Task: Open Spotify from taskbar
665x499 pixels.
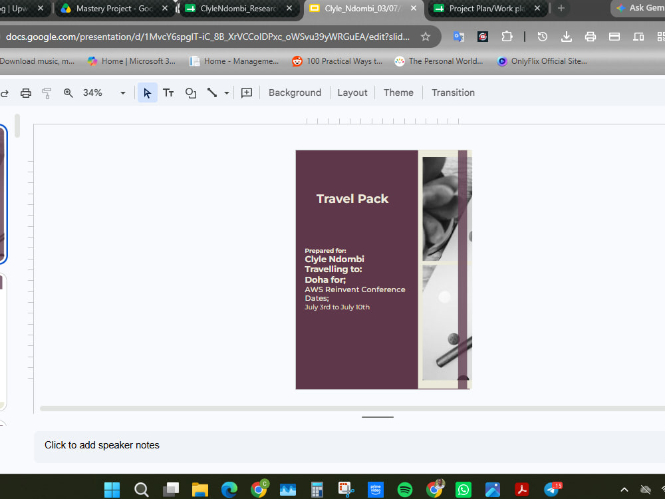Action: (x=404, y=490)
